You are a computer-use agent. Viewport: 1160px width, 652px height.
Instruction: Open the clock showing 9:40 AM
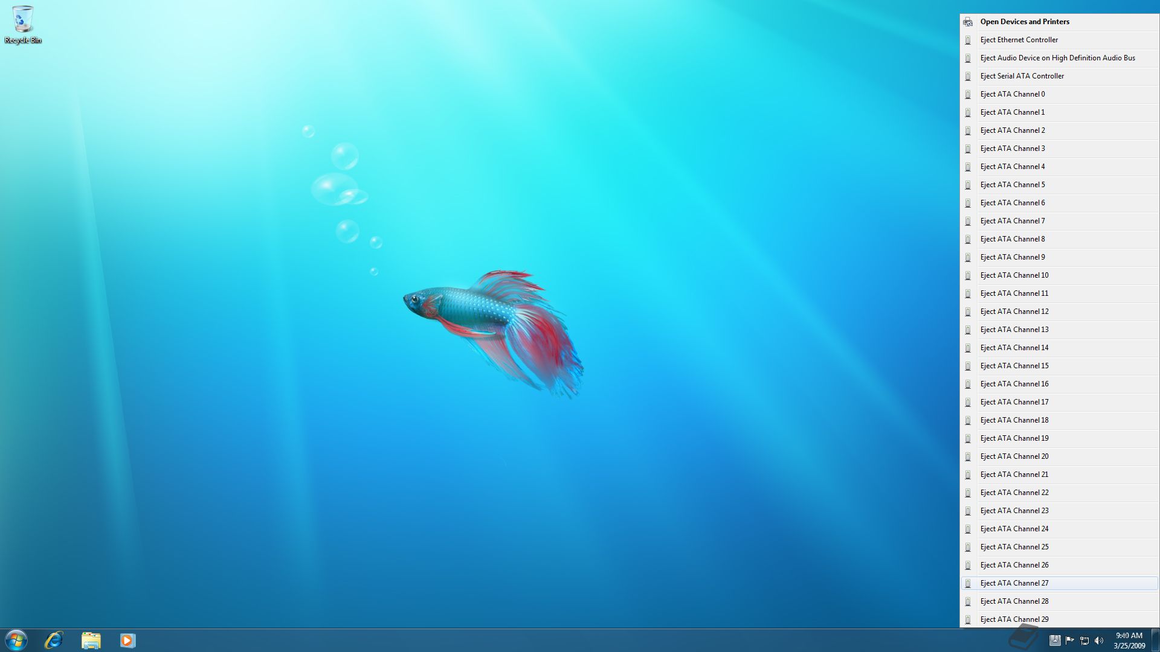tap(1129, 641)
